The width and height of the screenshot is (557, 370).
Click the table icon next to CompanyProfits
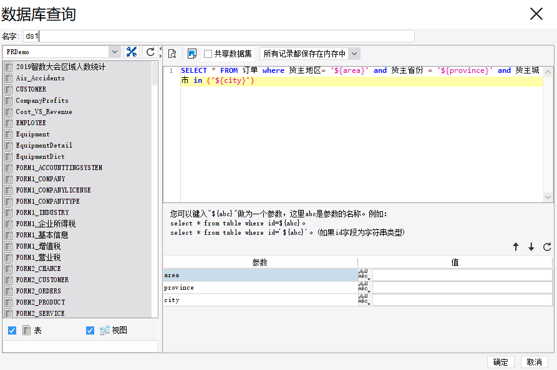(x=9, y=100)
